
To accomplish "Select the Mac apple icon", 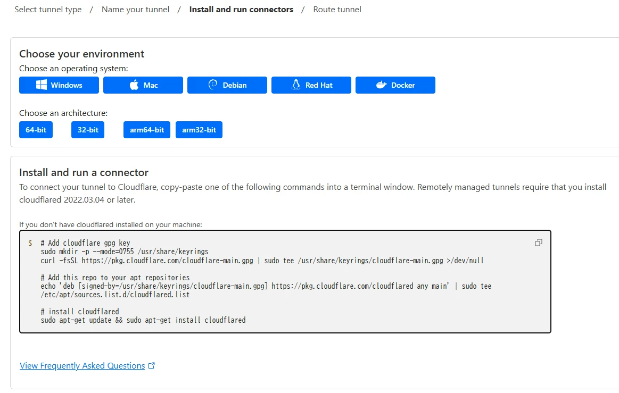I will [x=134, y=85].
